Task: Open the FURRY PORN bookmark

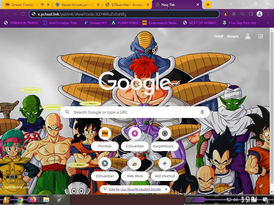Action: coord(125,23)
